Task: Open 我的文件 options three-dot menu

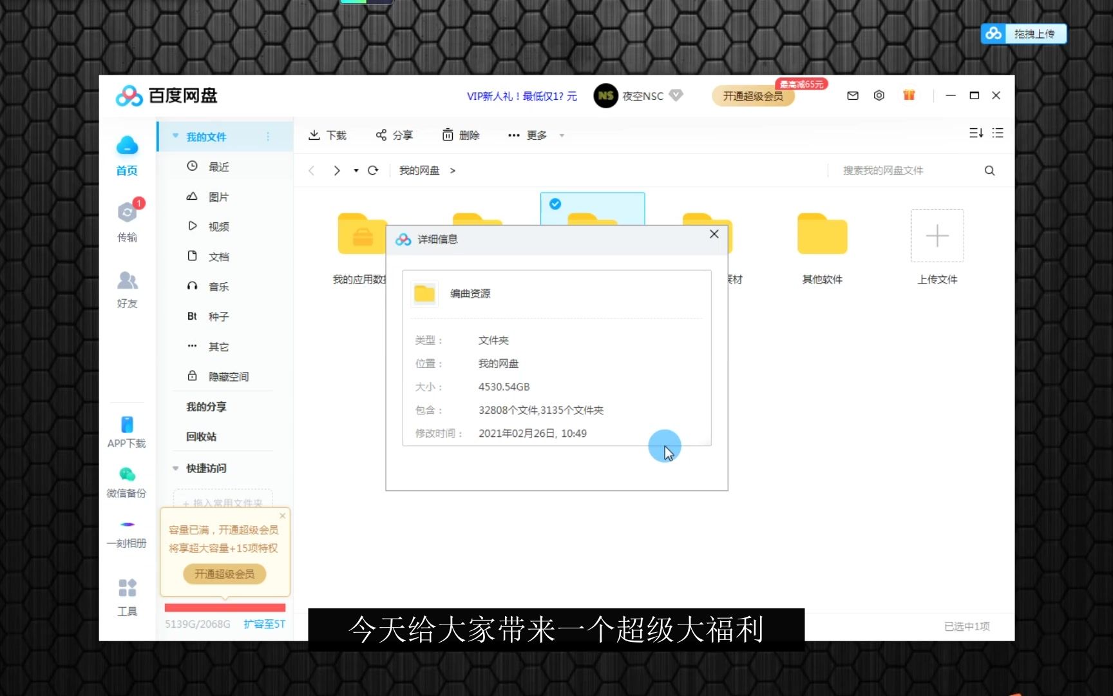Action: pyautogui.click(x=268, y=137)
